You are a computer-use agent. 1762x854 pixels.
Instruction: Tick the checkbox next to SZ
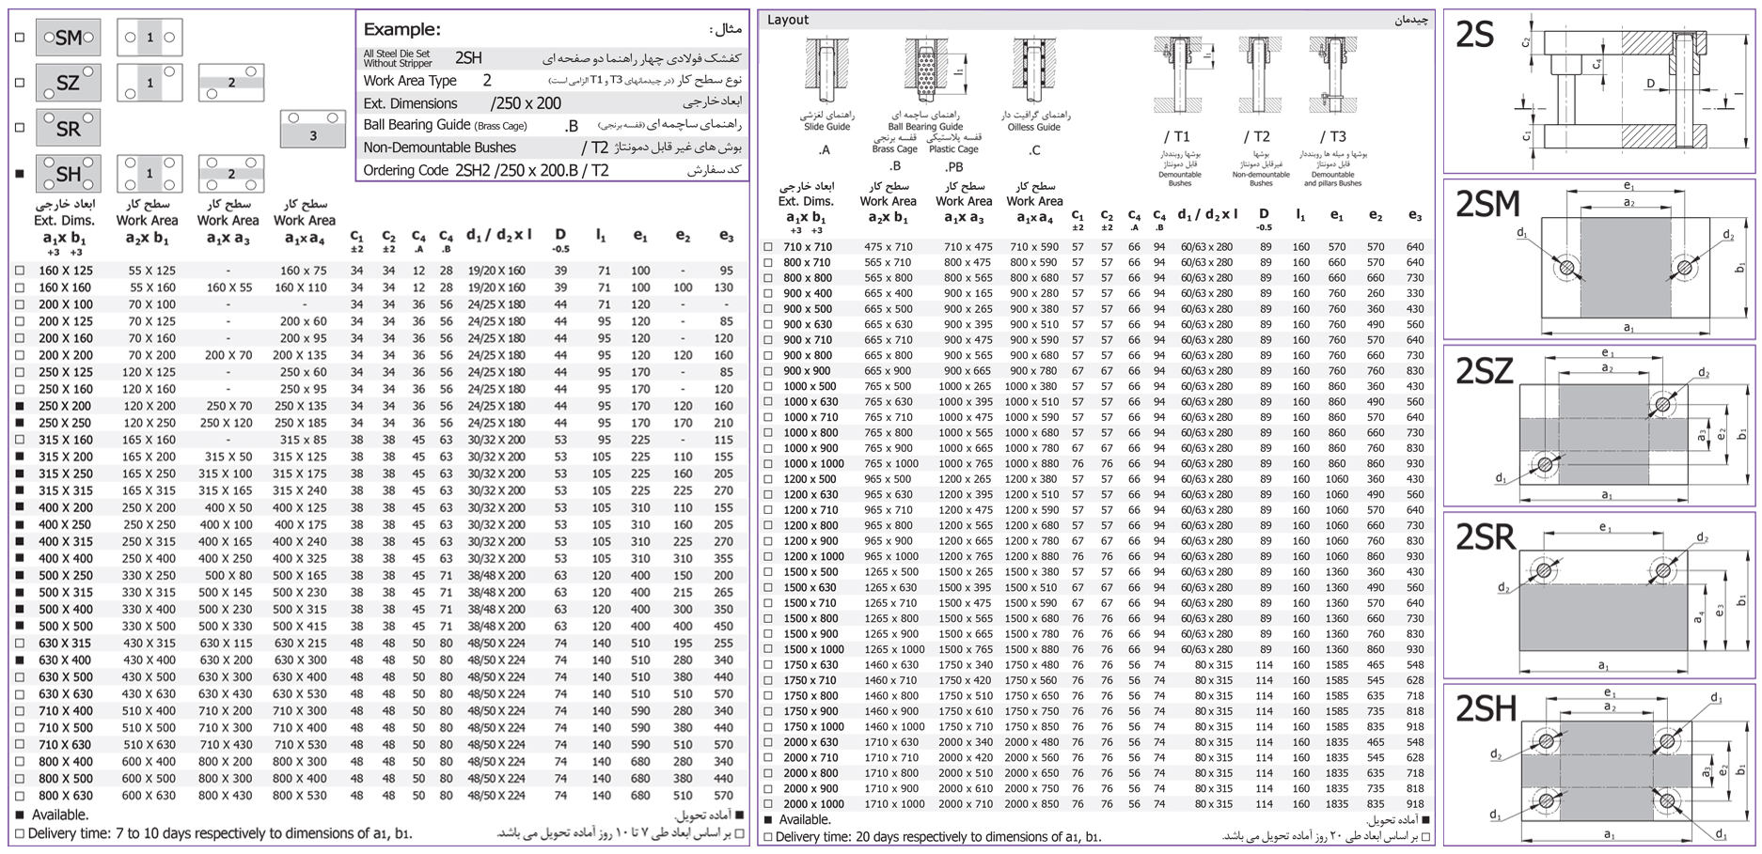point(20,83)
